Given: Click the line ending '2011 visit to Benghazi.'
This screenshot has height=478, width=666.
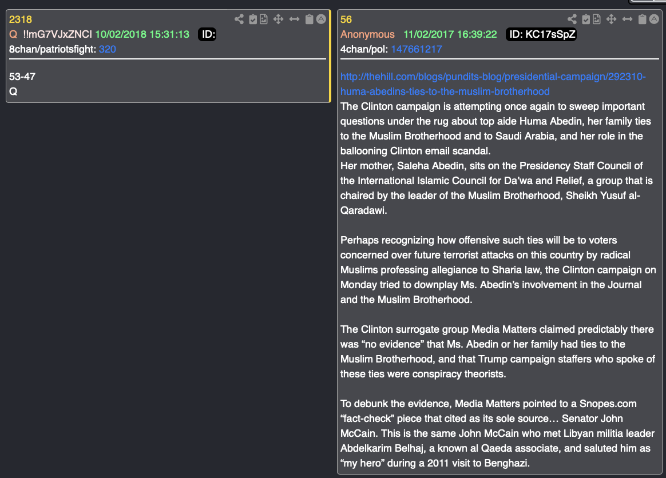Looking at the screenshot, I should (x=435, y=463).
